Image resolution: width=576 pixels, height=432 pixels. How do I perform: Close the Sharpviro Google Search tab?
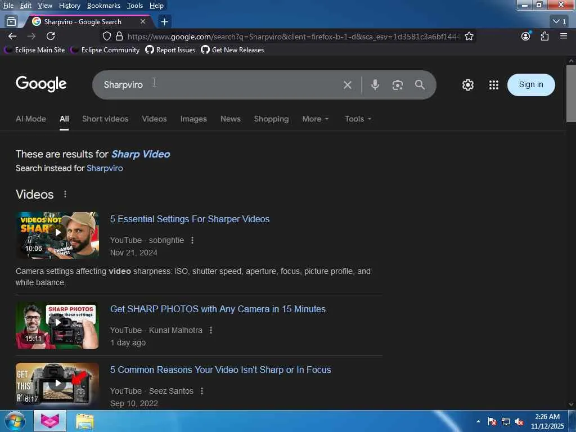[x=143, y=22]
